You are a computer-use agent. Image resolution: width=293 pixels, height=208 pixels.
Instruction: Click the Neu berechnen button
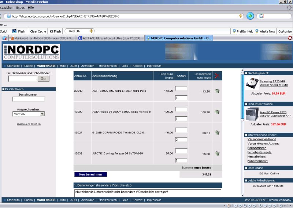click(x=90, y=174)
